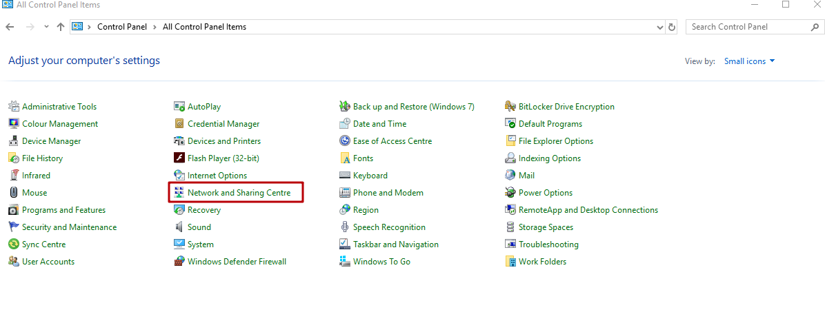Open the Recovery icon
Image resolution: width=825 pixels, height=323 pixels.
tap(179, 210)
